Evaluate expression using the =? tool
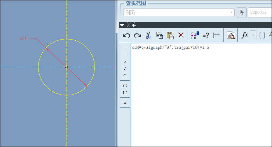 pyautogui.click(x=206, y=36)
